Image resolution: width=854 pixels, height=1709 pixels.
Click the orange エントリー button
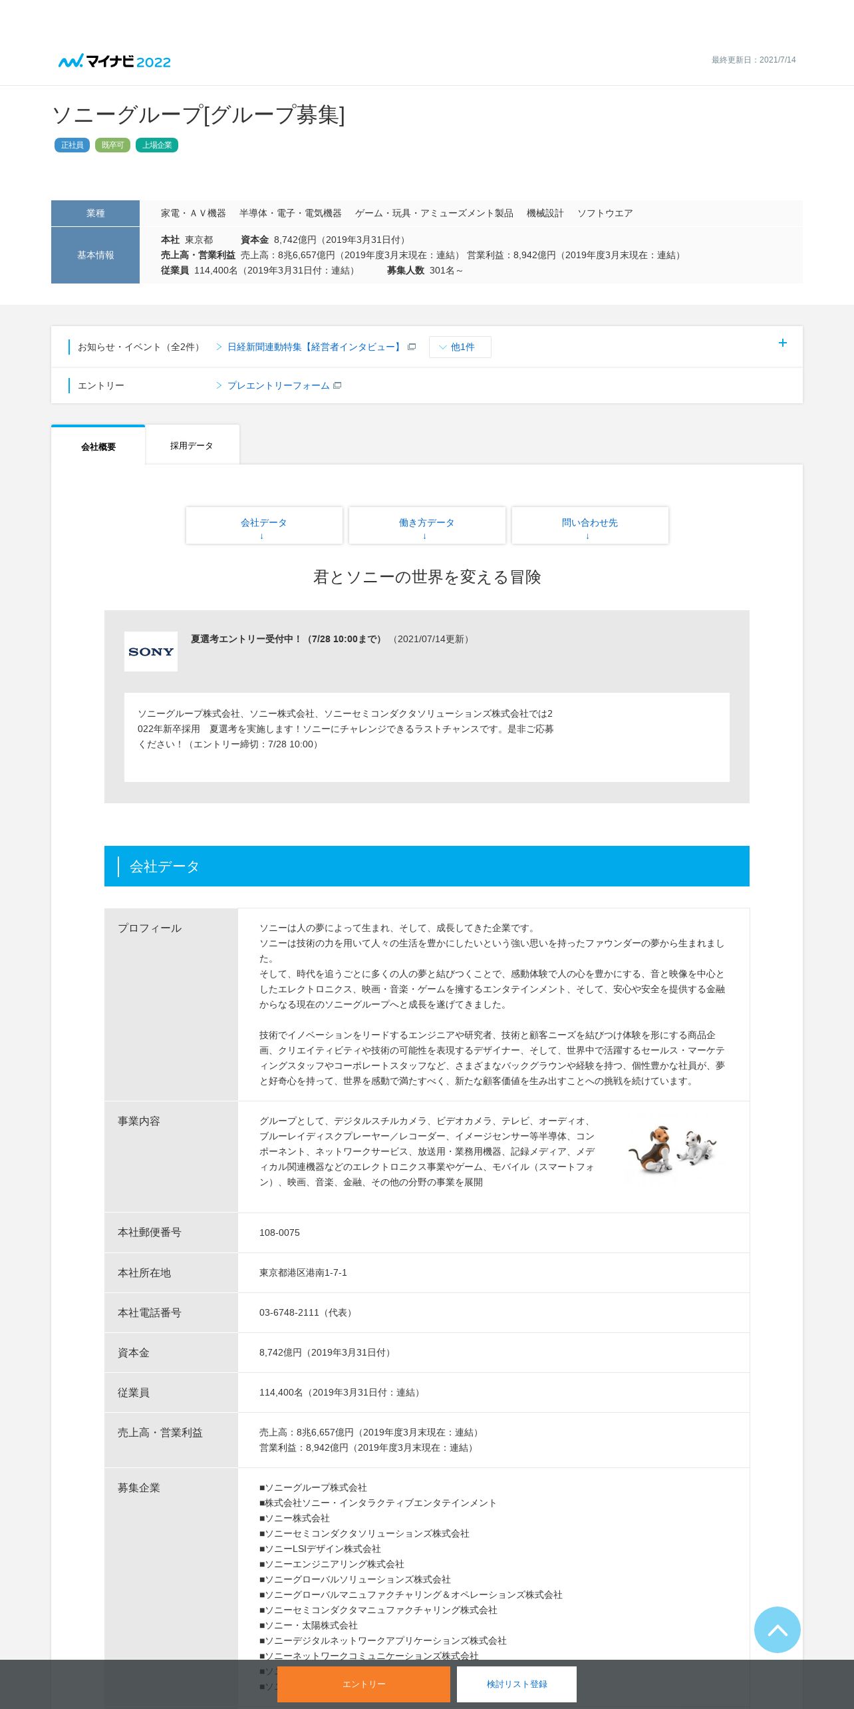tap(364, 1684)
